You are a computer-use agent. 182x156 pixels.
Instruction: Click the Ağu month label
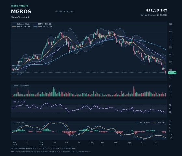tap(129, 143)
